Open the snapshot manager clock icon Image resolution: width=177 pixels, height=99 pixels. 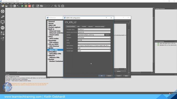11,6
